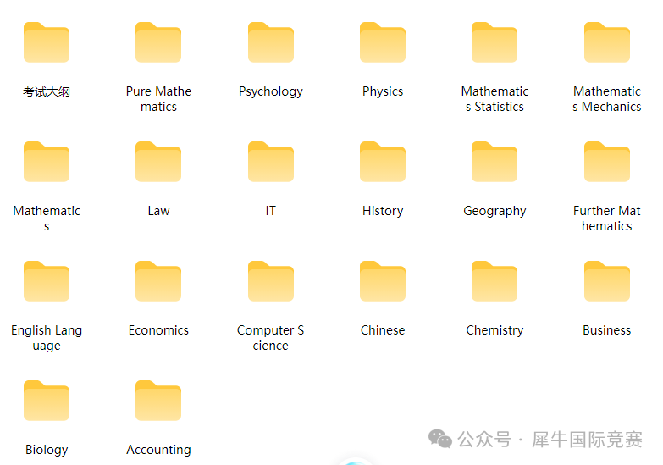
Task: Open the Further Mathematics folder
Action: [x=606, y=162]
